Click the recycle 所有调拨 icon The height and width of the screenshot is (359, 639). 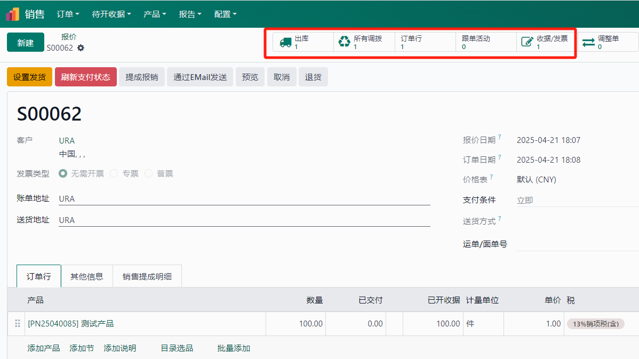pos(345,42)
